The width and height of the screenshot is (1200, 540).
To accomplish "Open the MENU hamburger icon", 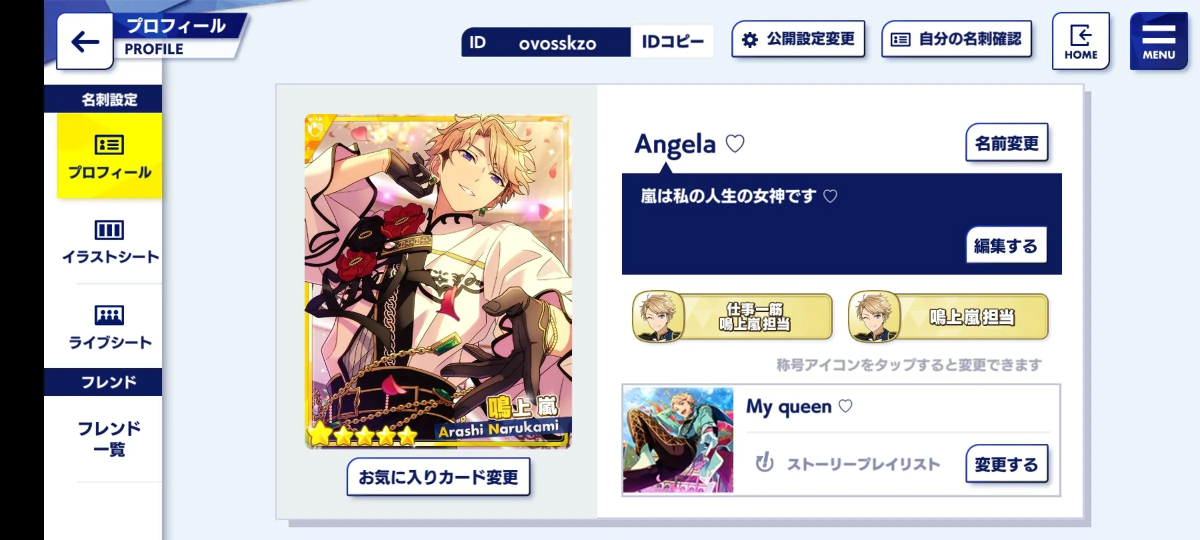I will pos(1158,41).
